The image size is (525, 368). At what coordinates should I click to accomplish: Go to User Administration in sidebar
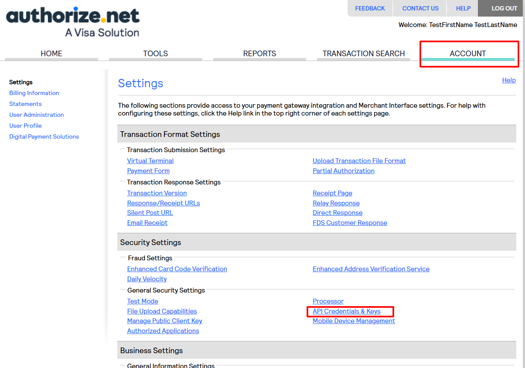(37, 115)
